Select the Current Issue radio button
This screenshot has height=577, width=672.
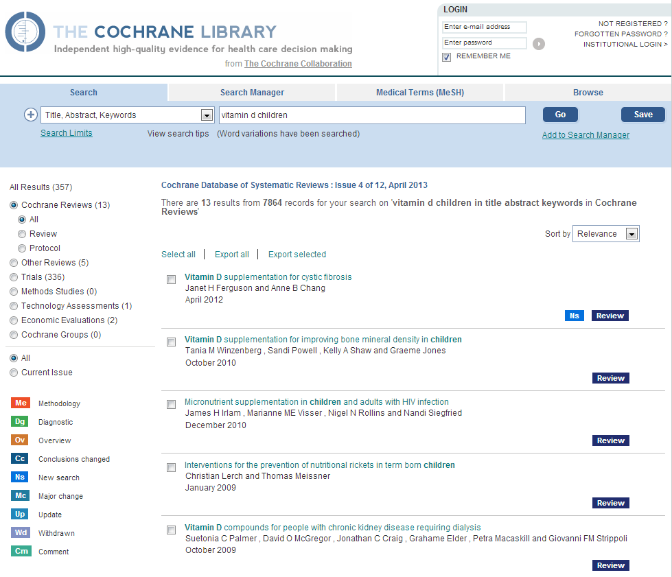click(14, 373)
